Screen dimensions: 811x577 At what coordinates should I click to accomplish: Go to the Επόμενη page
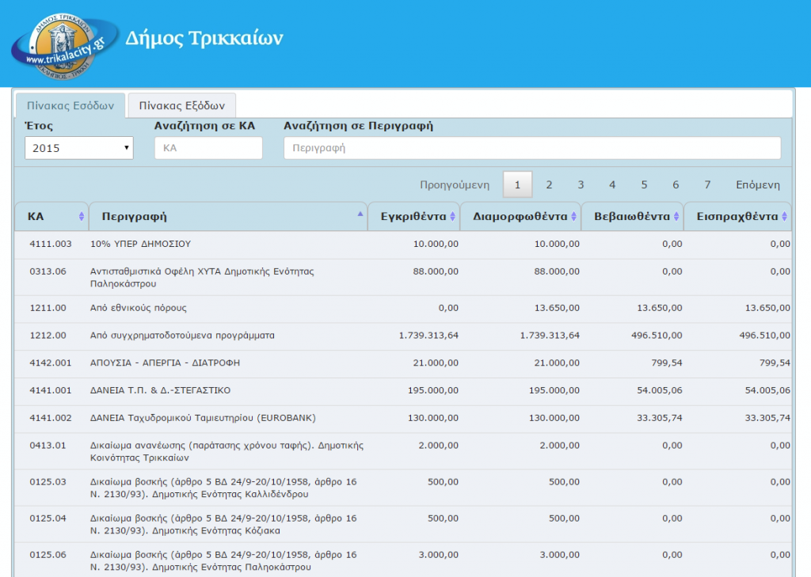point(757,184)
